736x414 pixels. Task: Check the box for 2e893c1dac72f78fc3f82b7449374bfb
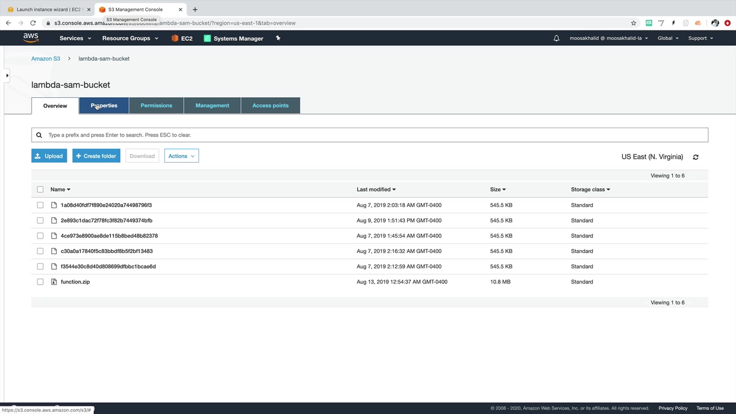[40, 220]
